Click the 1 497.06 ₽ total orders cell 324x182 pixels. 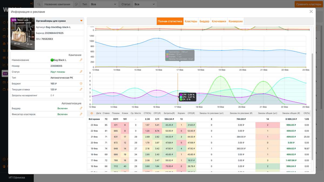(291, 160)
